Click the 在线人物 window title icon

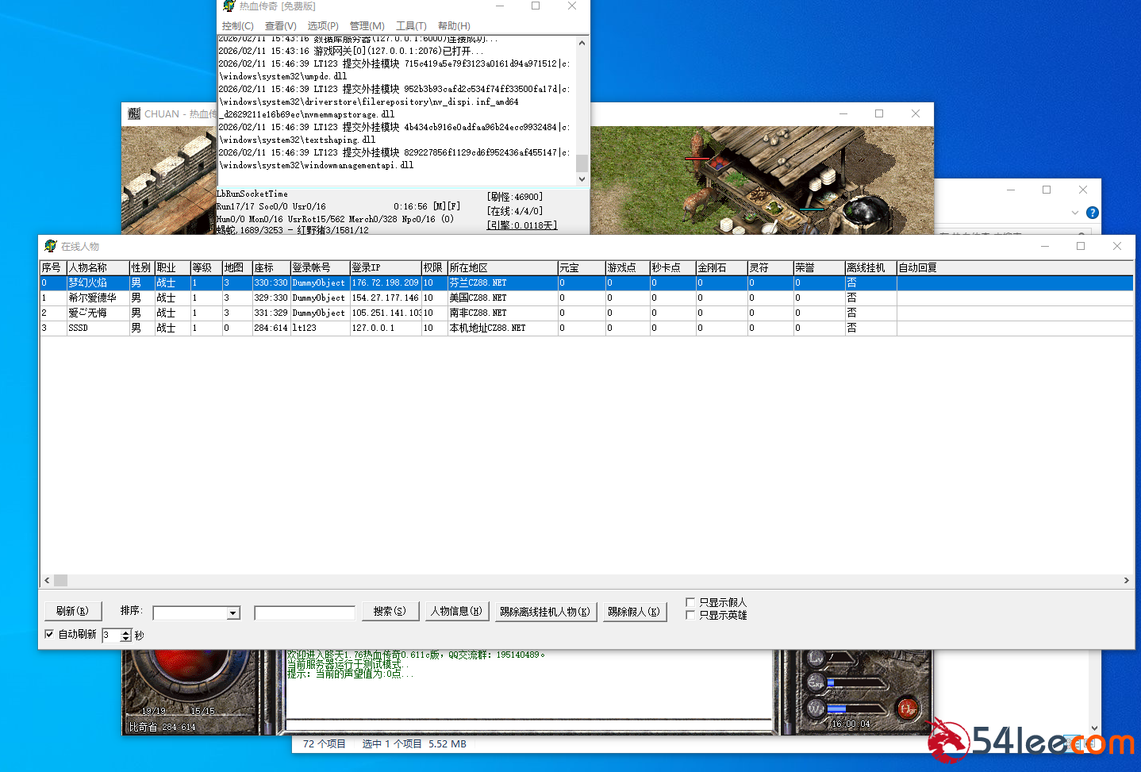(x=51, y=247)
